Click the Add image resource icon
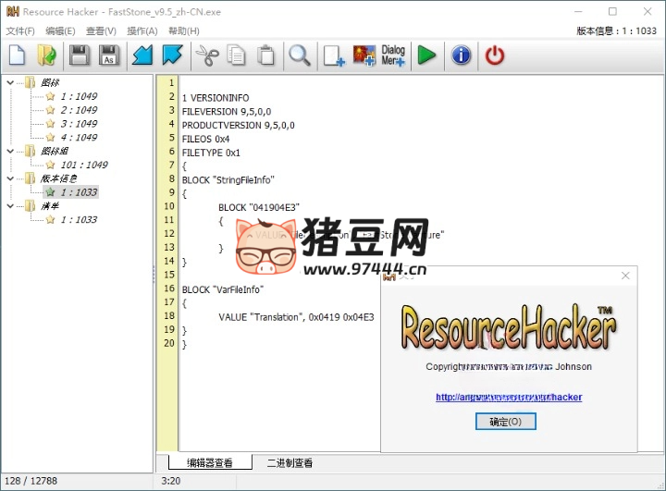The image size is (666, 491). (364, 55)
